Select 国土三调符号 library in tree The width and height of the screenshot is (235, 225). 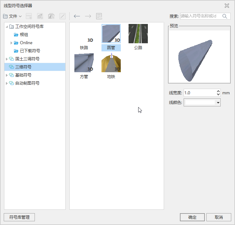click(27, 59)
